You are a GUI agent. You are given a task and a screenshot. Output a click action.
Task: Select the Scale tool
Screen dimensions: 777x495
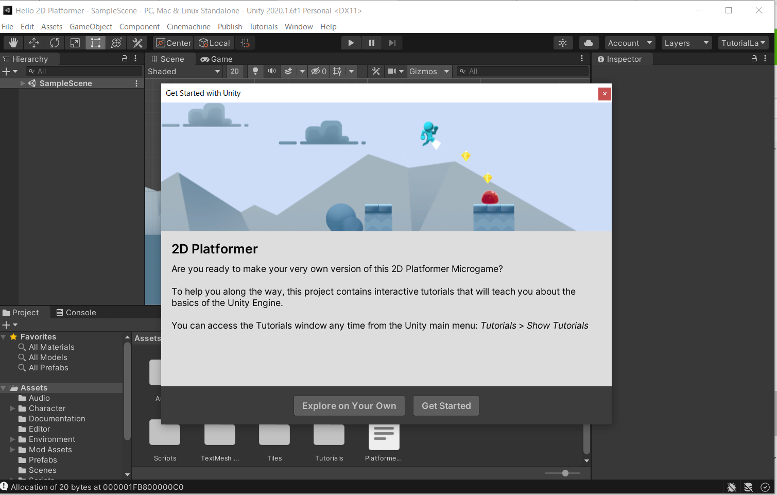point(75,43)
